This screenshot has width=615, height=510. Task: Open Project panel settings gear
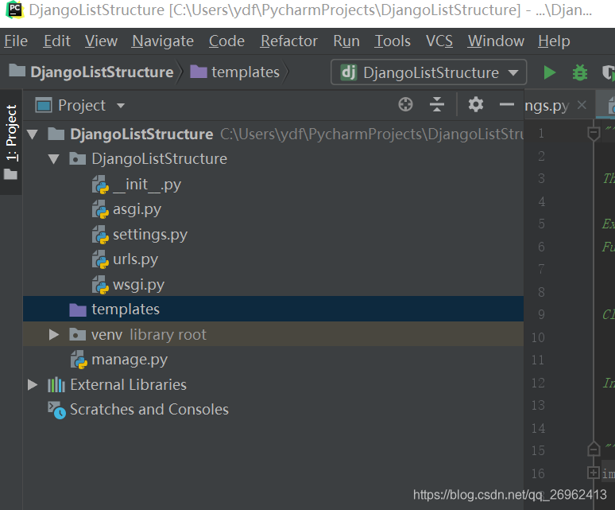pyautogui.click(x=475, y=105)
